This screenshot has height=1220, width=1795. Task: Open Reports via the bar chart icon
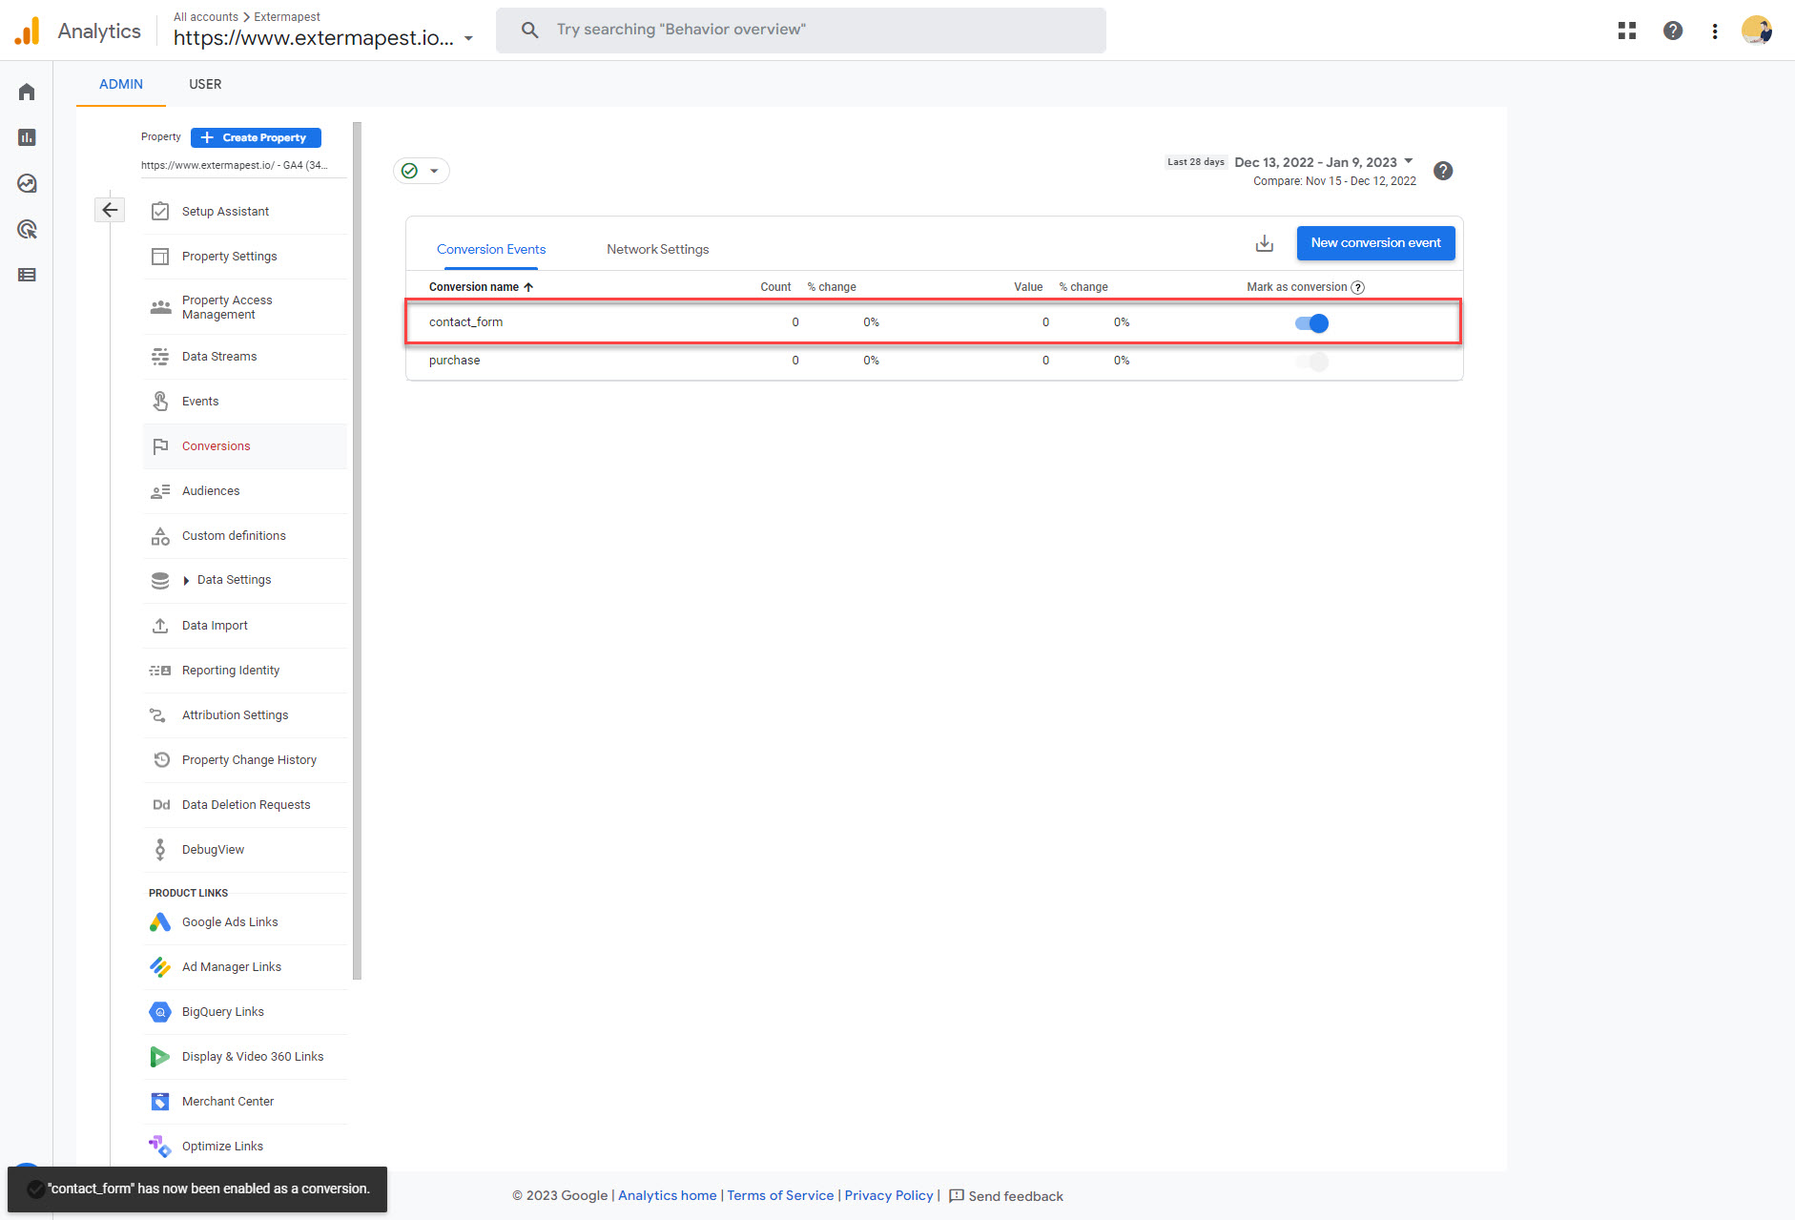[27, 137]
